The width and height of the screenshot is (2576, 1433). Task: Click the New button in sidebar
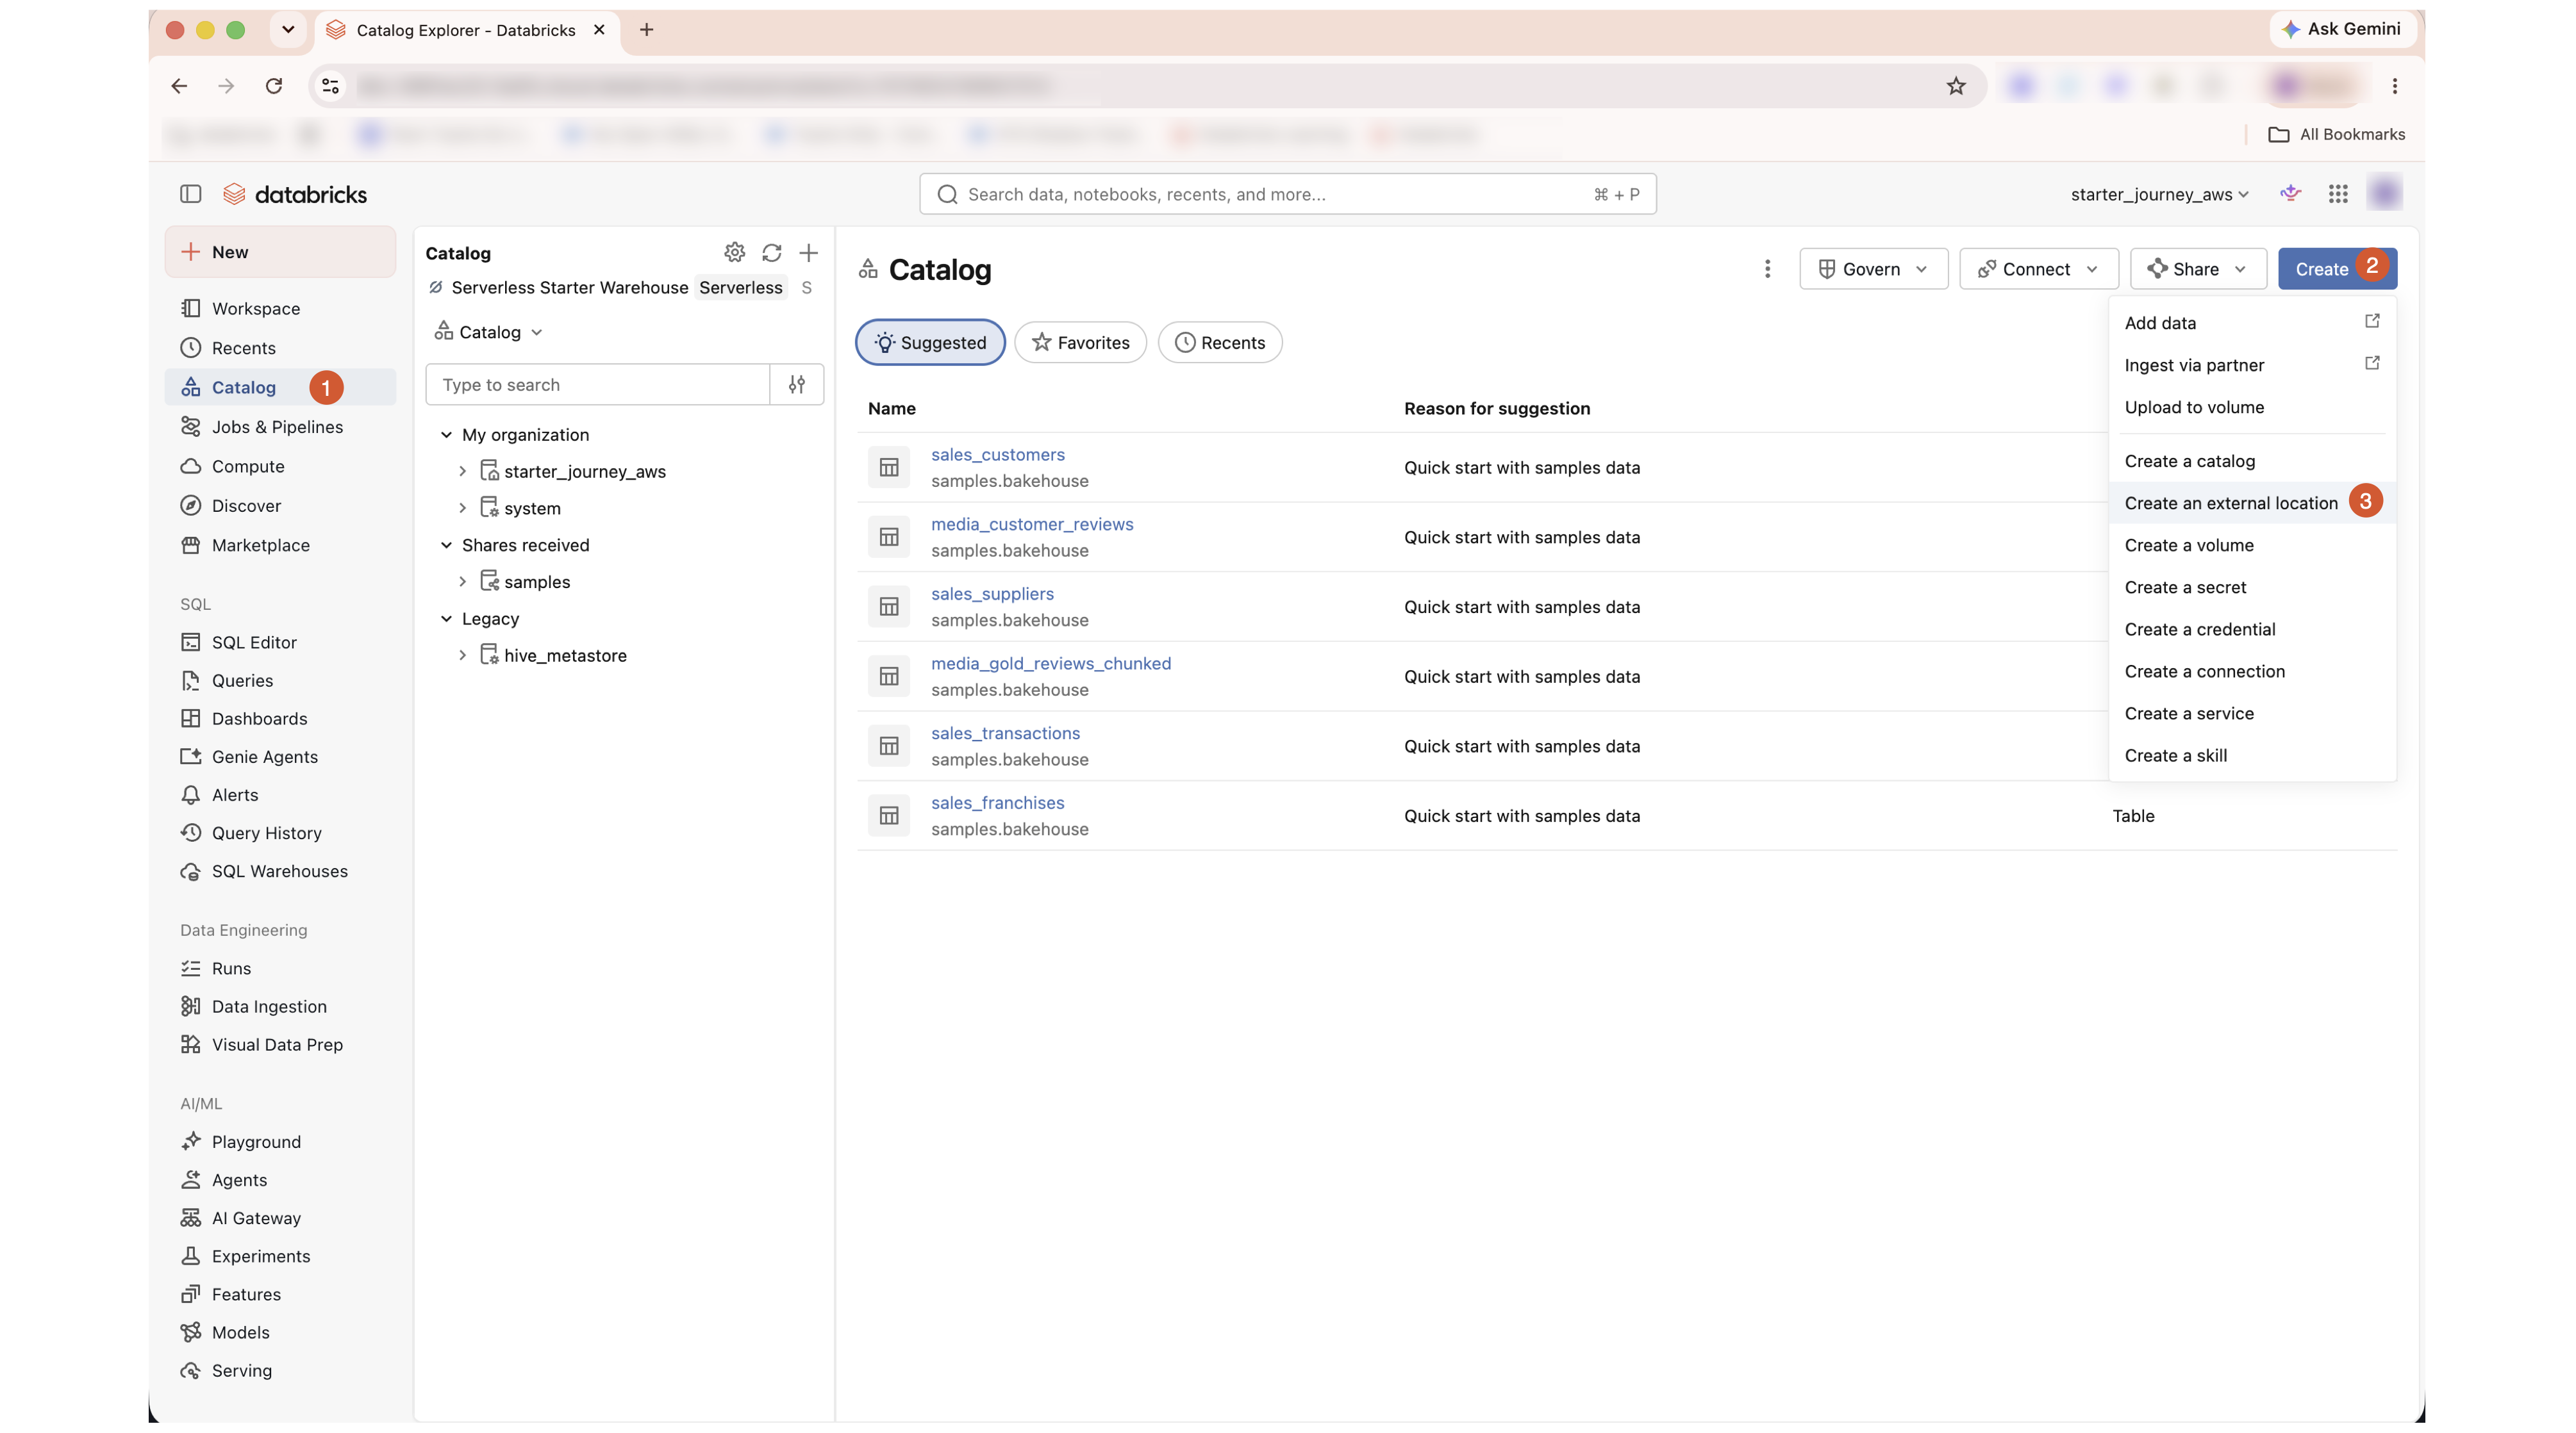(x=280, y=252)
